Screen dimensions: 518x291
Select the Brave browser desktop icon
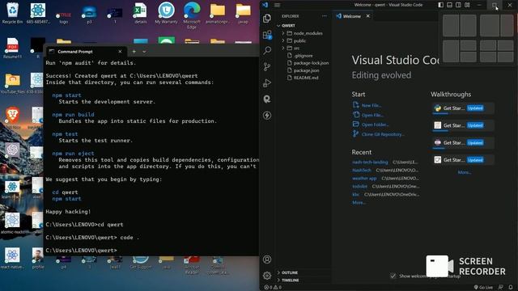[x=12, y=117]
